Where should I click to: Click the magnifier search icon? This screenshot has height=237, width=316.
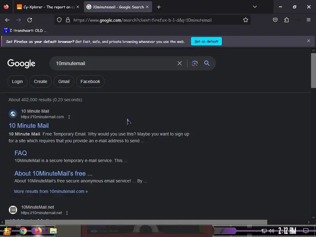[x=207, y=63]
